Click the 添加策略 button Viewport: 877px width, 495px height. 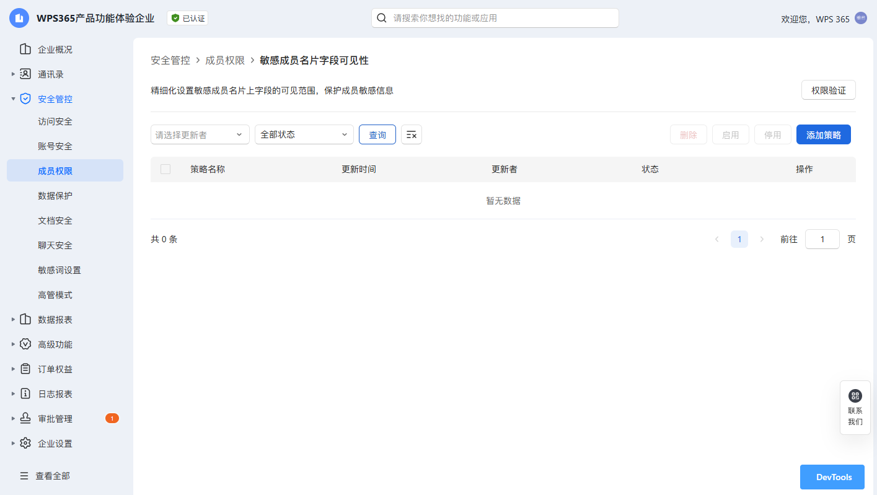[x=823, y=134]
